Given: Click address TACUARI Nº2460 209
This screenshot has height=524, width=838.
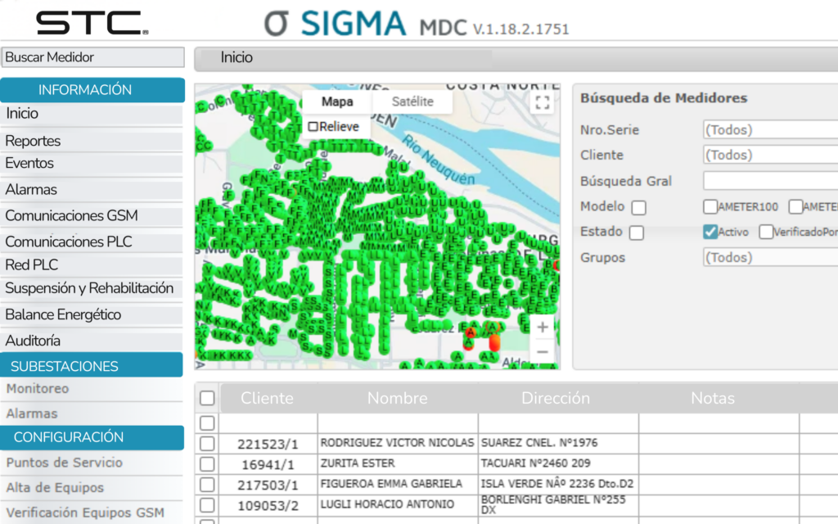Looking at the screenshot, I should coord(535,463).
